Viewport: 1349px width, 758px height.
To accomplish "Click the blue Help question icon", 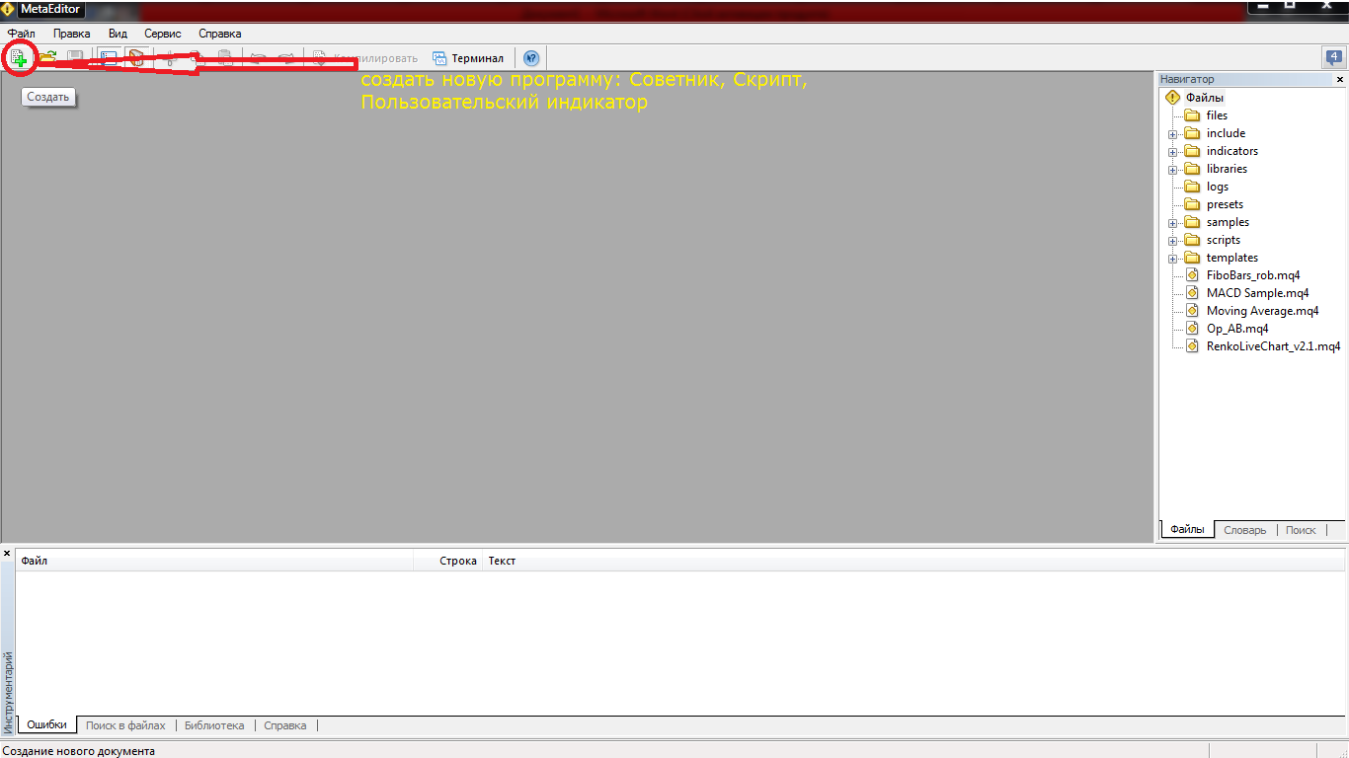I will 531,58.
